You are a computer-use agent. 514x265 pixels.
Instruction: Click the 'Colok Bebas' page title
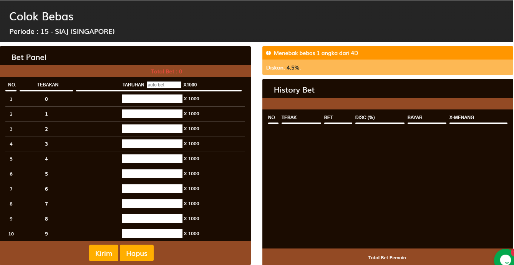point(41,17)
